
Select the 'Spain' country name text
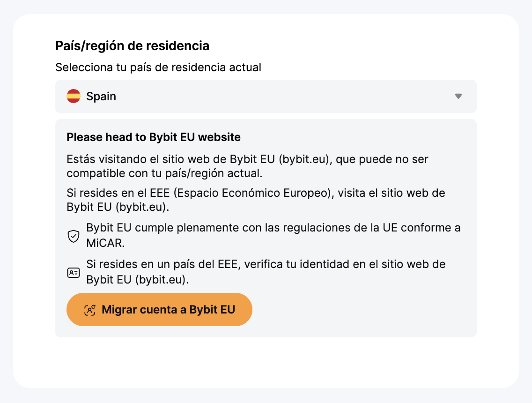(101, 97)
